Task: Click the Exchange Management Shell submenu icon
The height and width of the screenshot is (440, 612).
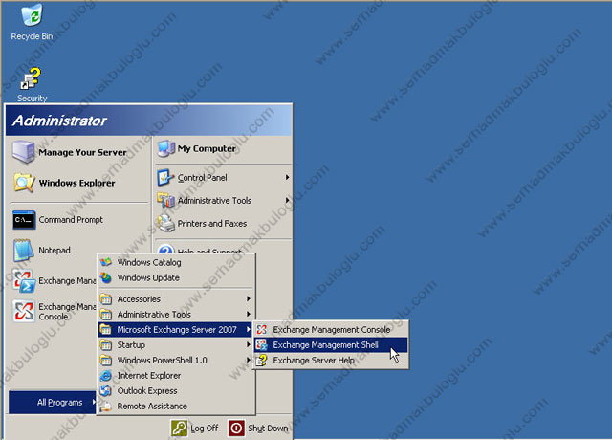Action: click(261, 344)
